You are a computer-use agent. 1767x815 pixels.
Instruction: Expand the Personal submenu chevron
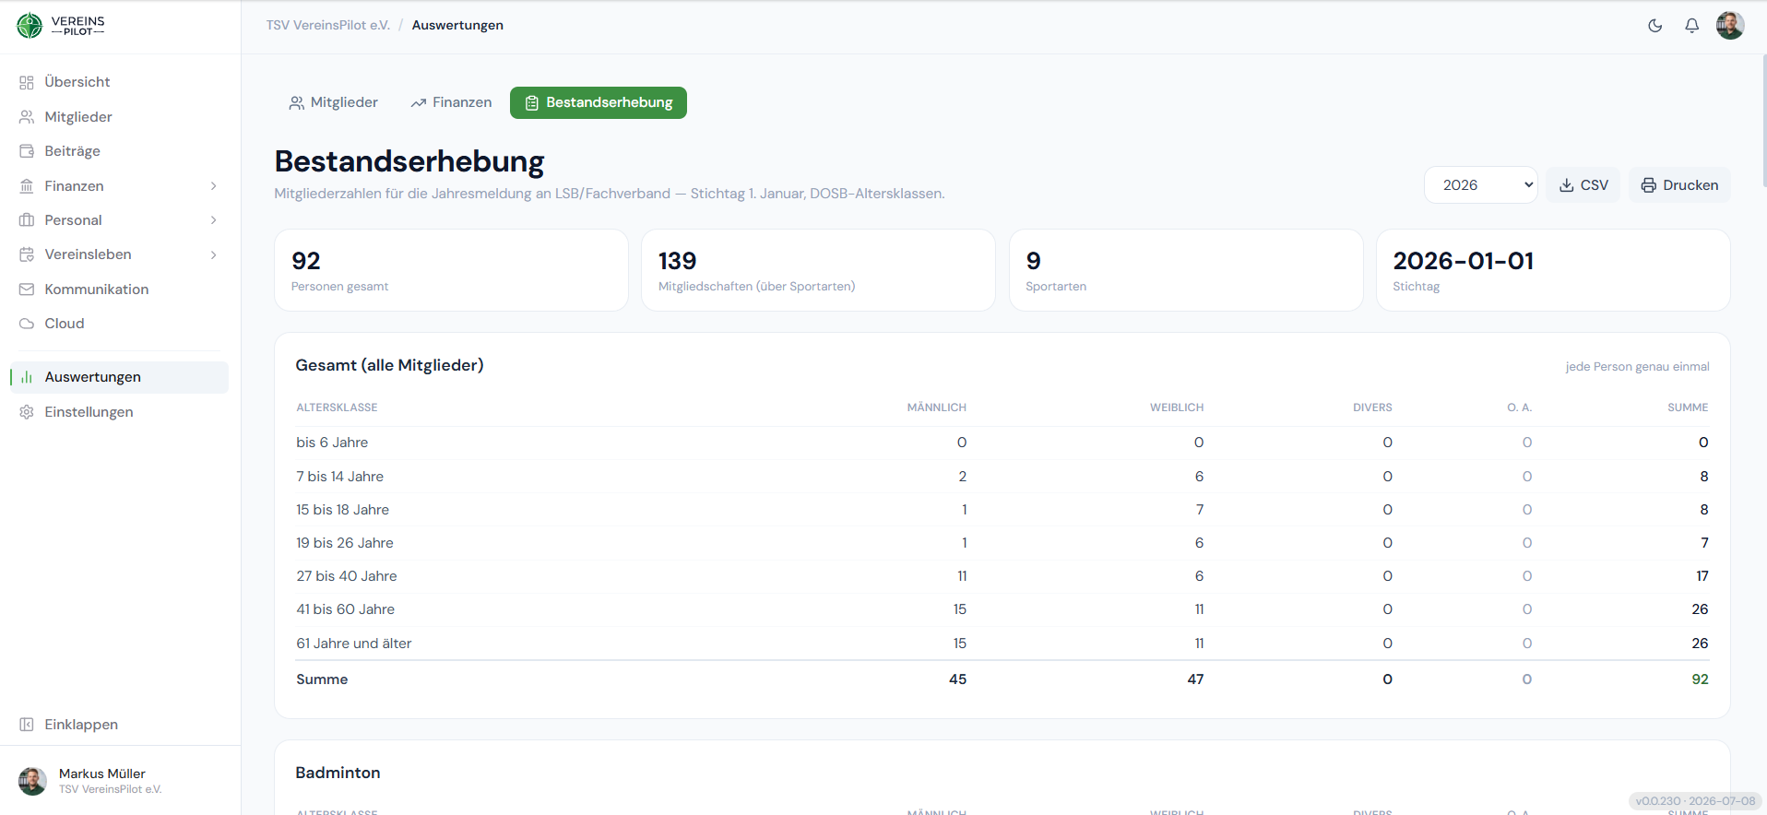point(214,220)
